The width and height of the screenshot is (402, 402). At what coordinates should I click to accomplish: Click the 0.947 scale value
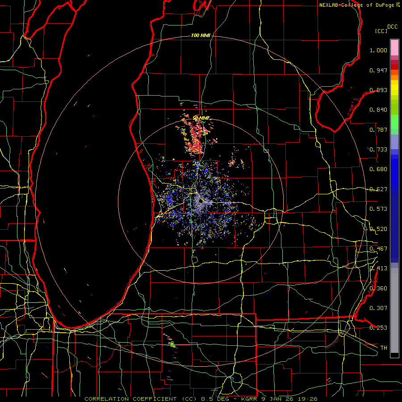click(378, 70)
